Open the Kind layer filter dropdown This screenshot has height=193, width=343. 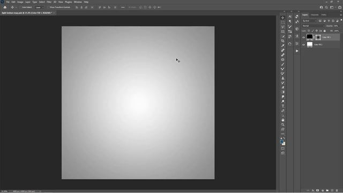coord(310,21)
